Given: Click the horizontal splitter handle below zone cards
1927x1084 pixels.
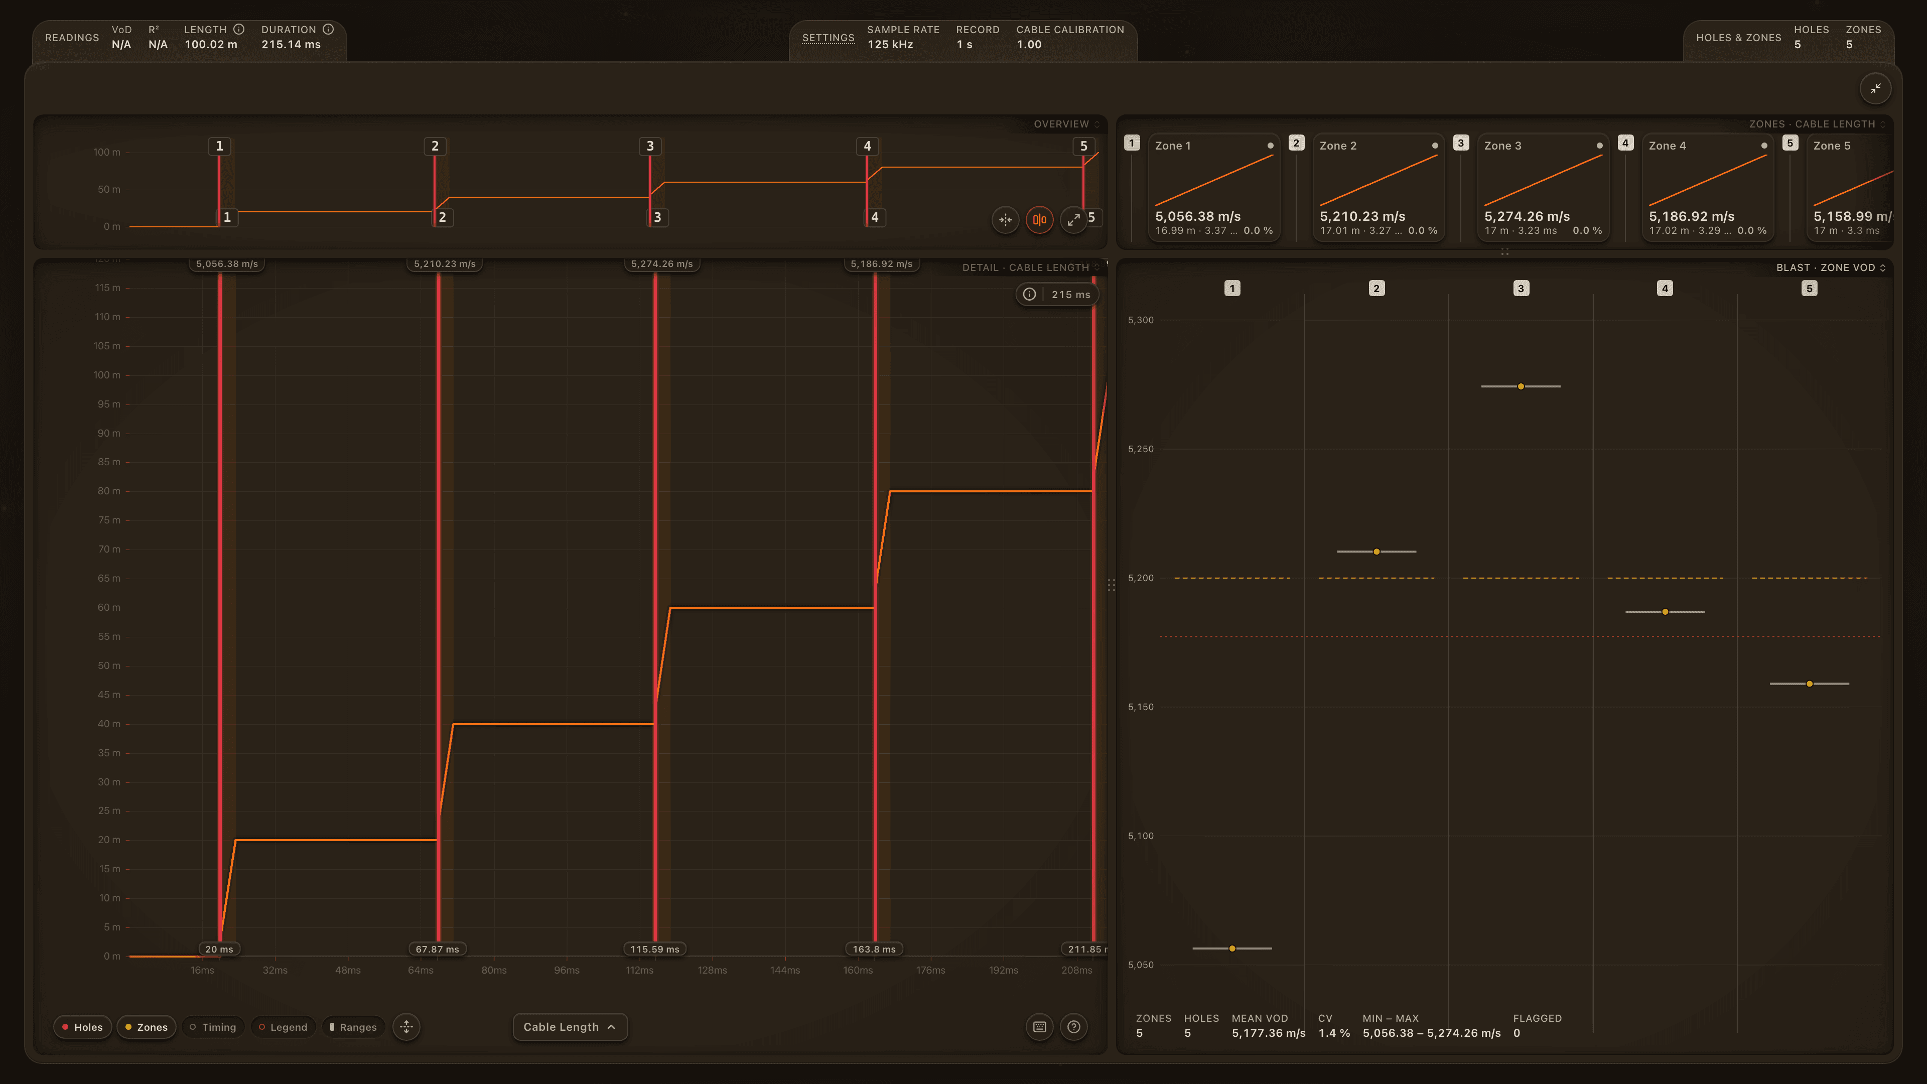Looking at the screenshot, I should 1504,252.
